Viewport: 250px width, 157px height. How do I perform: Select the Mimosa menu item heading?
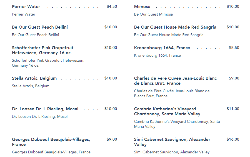pos(142,7)
